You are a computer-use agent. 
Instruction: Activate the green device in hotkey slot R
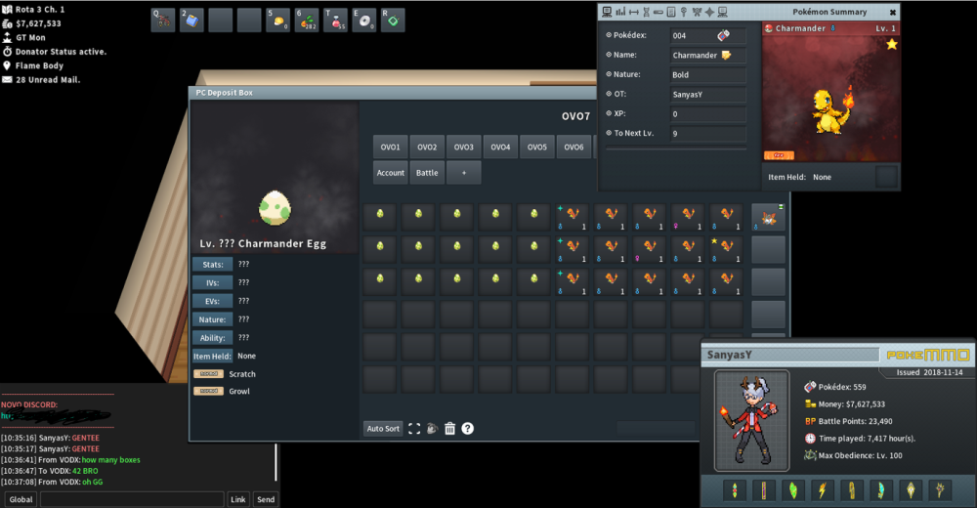393,20
